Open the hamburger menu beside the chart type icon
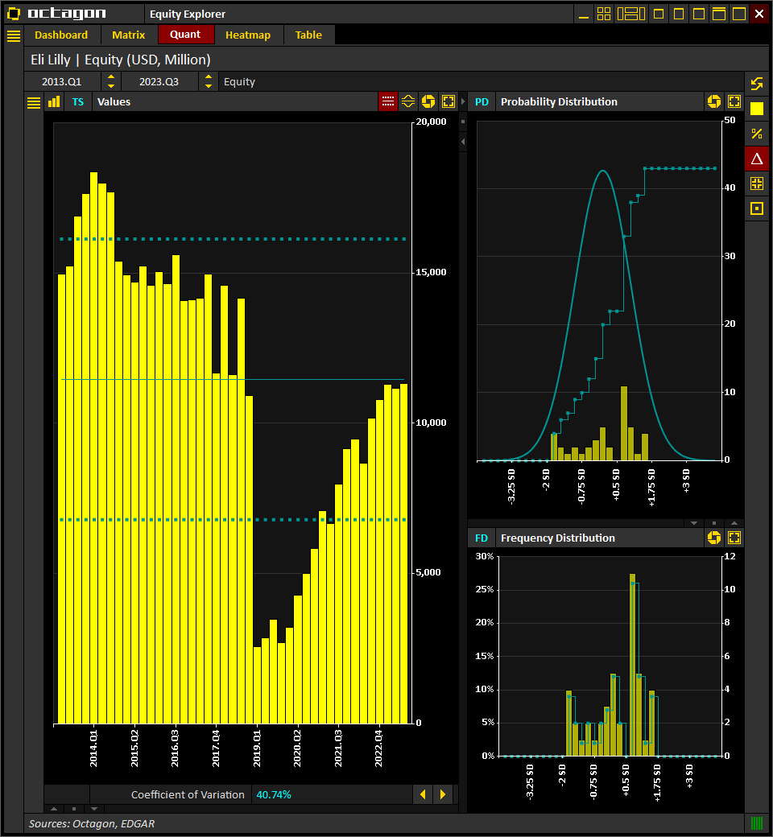Image resolution: width=773 pixels, height=837 pixels. pyautogui.click(x=33, y=101)
